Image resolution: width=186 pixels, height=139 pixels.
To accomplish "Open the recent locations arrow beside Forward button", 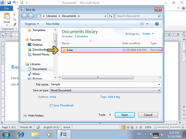I will point(35,16).
